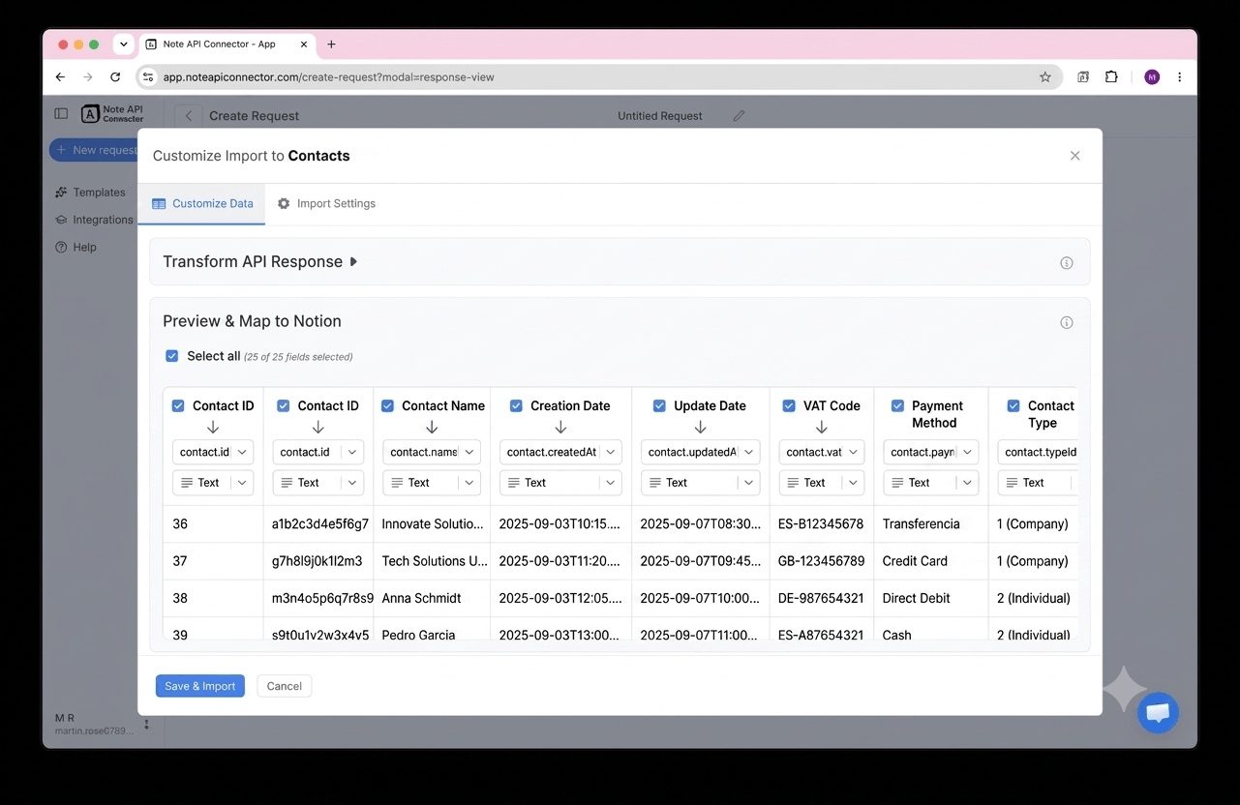Toggle the app sidebar panel icon
The image size is (1240, 805).
click(61, 114)
